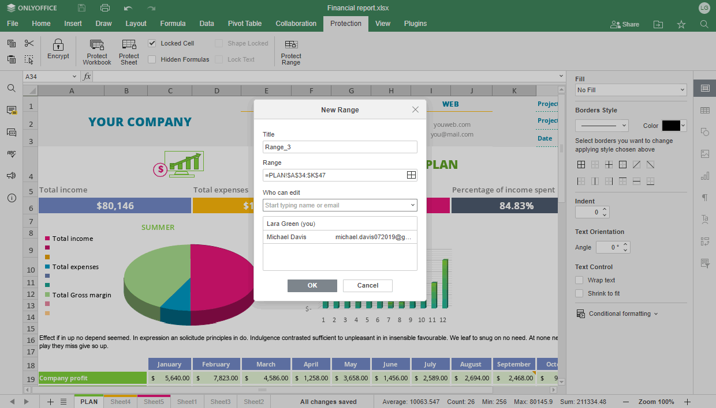Open the Conditional formatting dropdown
Viewport: 716px width, 408px height.
point(618,313)
